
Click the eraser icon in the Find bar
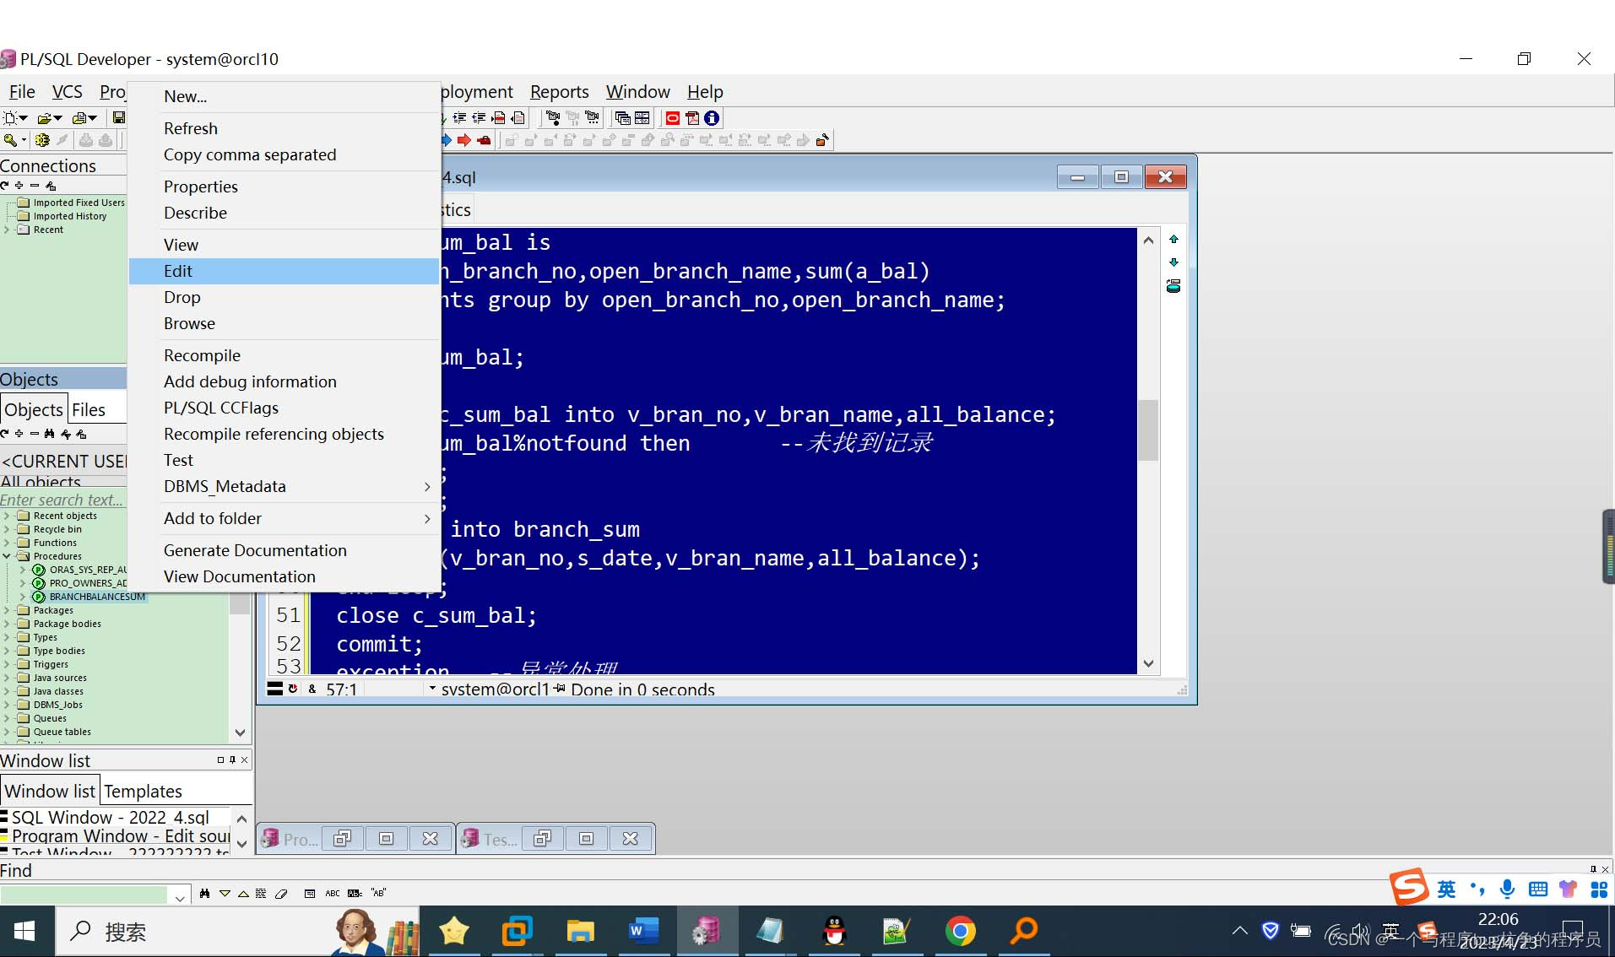coord(282,893)
